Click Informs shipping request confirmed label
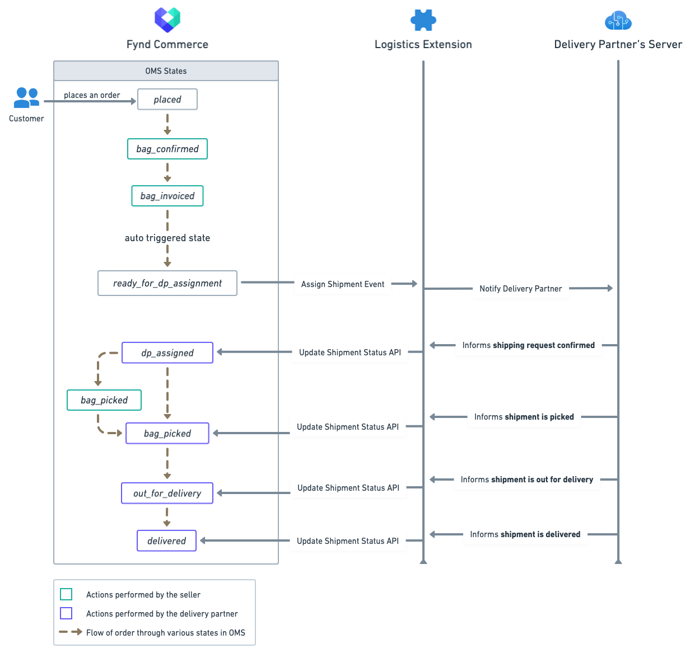This screenshot has height=658, width=699. tap(528, 345)
